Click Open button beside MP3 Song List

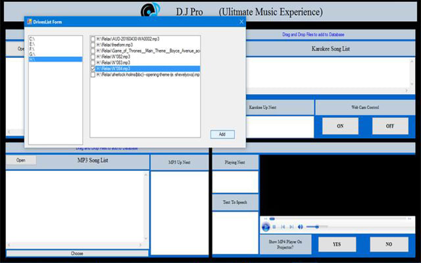click(21, 160)
